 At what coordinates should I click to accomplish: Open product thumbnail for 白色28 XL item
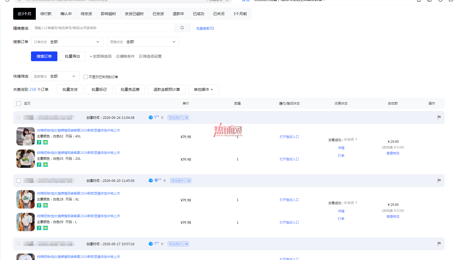coord(26,199)
